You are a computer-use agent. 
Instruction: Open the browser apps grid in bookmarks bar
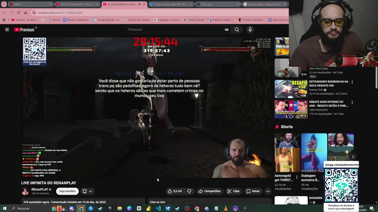pyautogui.click(x=4, y=20)
